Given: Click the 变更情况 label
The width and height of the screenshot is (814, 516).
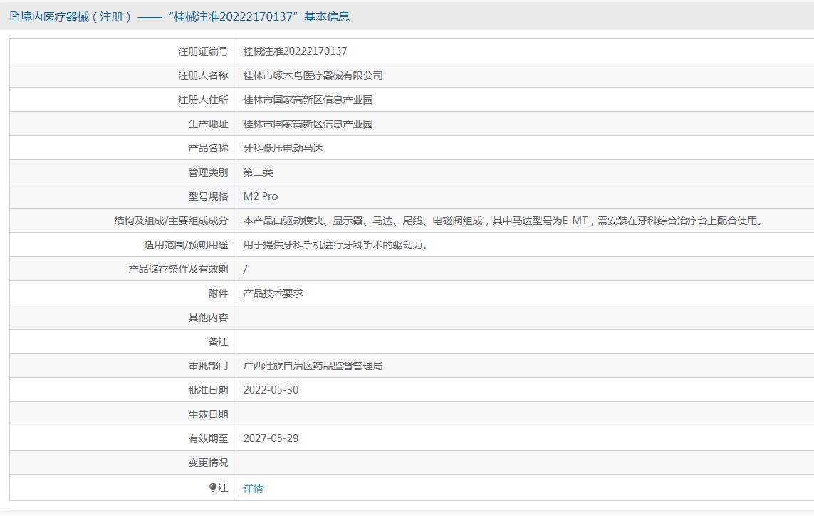Looking at the screenshot, I should click(x=208, y=463).
